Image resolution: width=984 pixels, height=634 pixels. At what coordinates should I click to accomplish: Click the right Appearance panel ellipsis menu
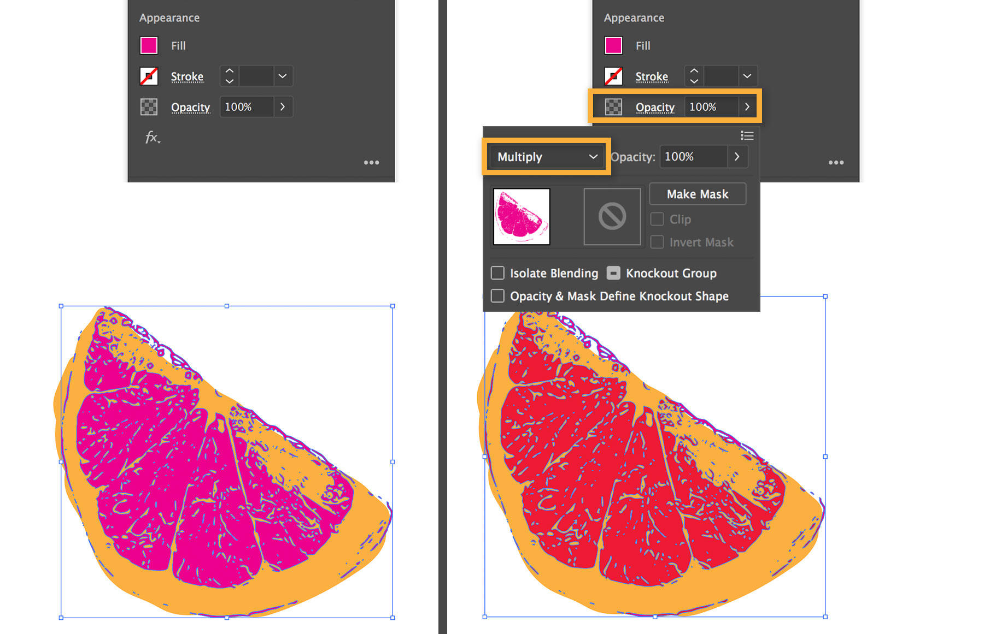836,162
